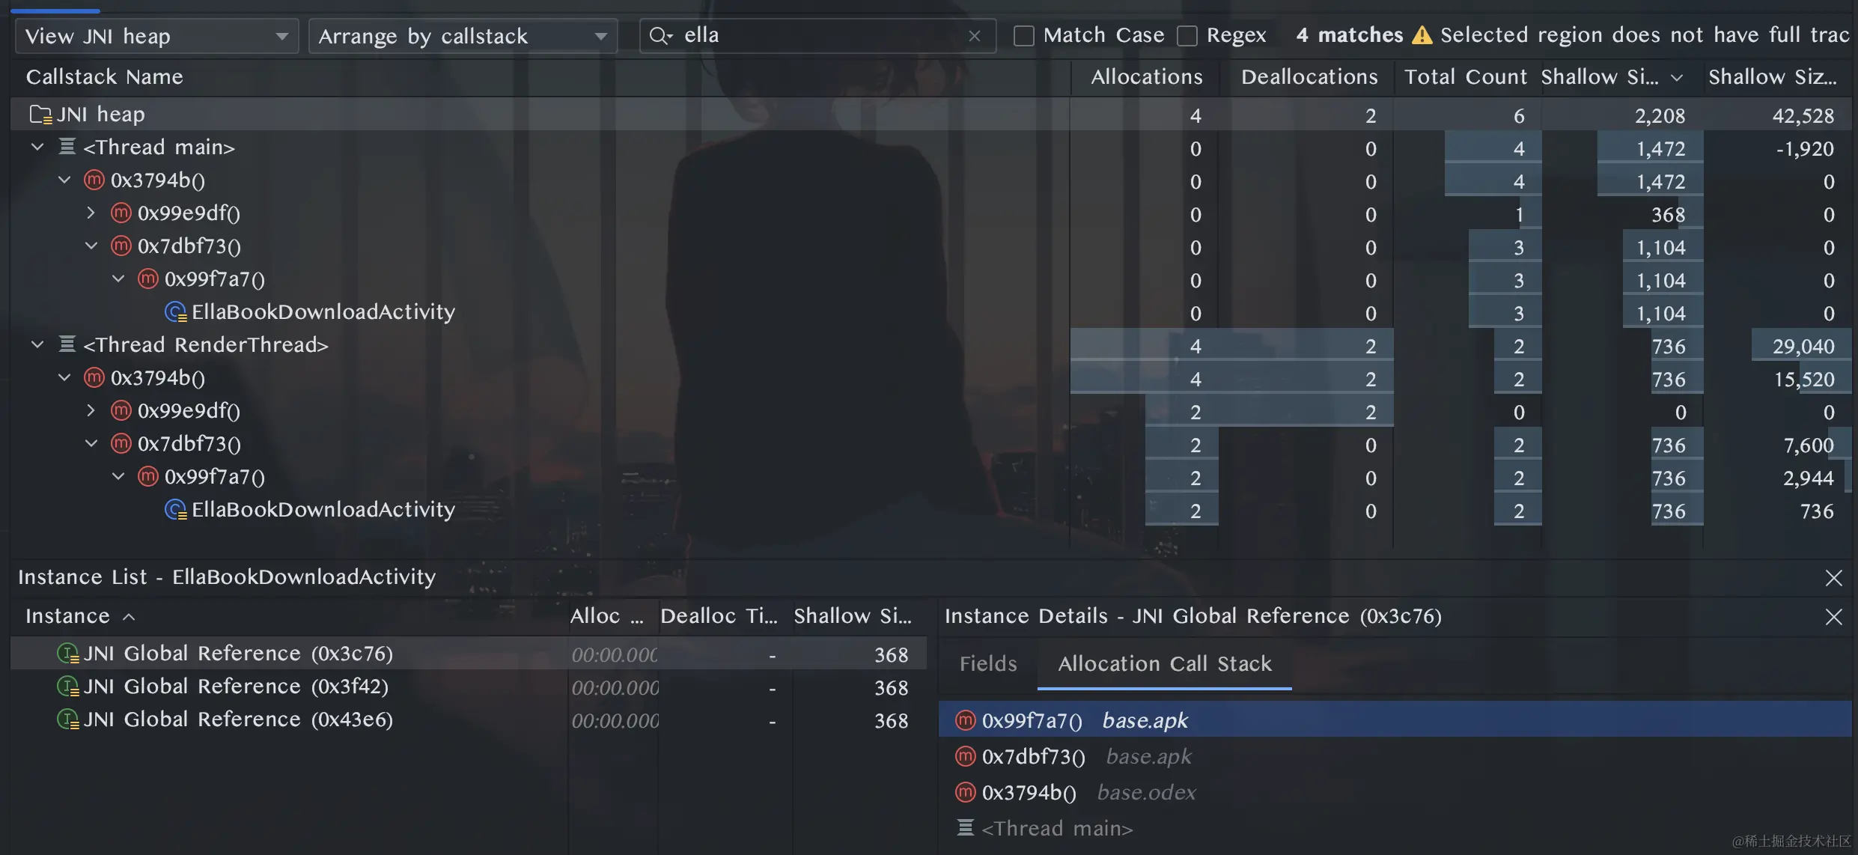This screenshot has height=855, width=1858.
Task: Expand 0x99e9df() under Thread main
Action: point(91,213)
